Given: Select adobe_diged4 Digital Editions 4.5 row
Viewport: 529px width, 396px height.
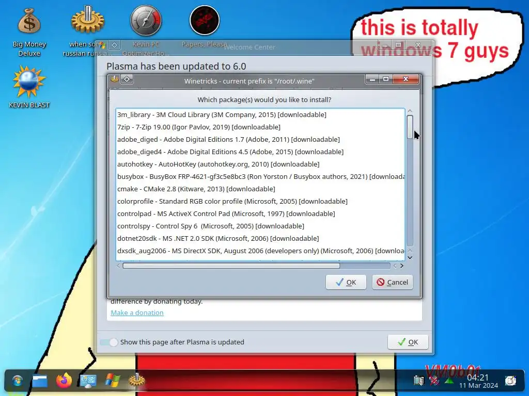Looking at the screenshot, I should [260, 152].
